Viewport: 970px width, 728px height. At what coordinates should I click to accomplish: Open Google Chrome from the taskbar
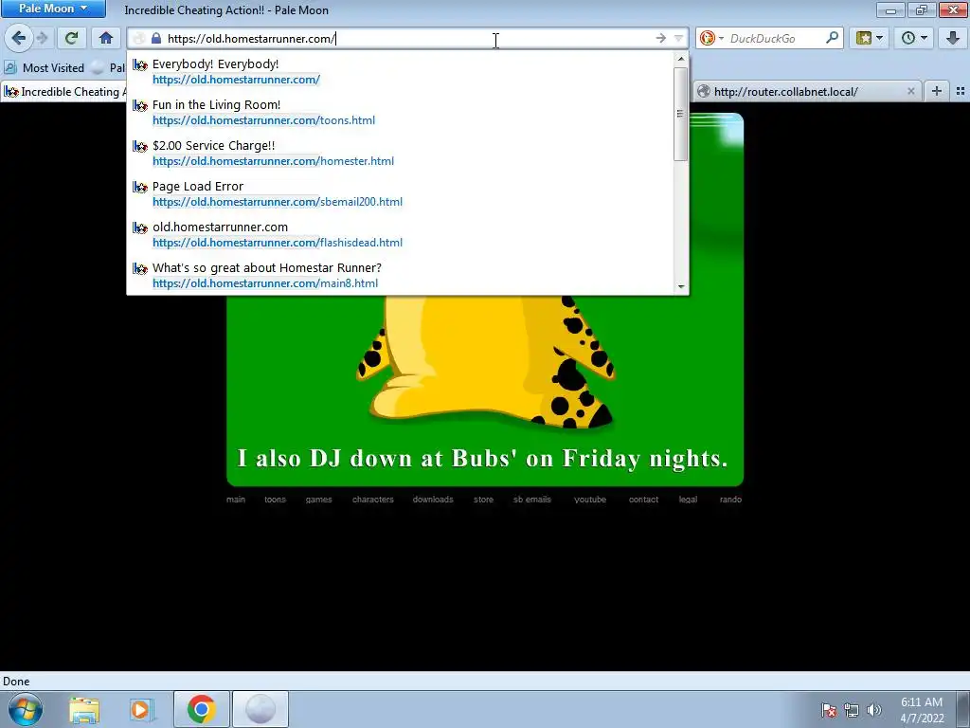(201, 709)
